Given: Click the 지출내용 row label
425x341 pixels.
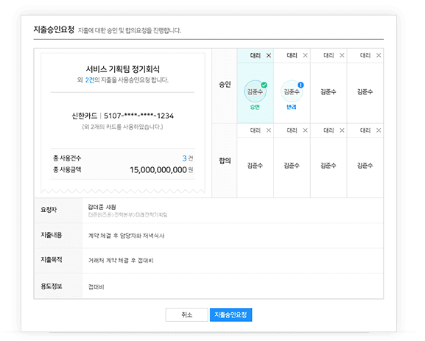Looking at the screenshot, I should [52, 235].
